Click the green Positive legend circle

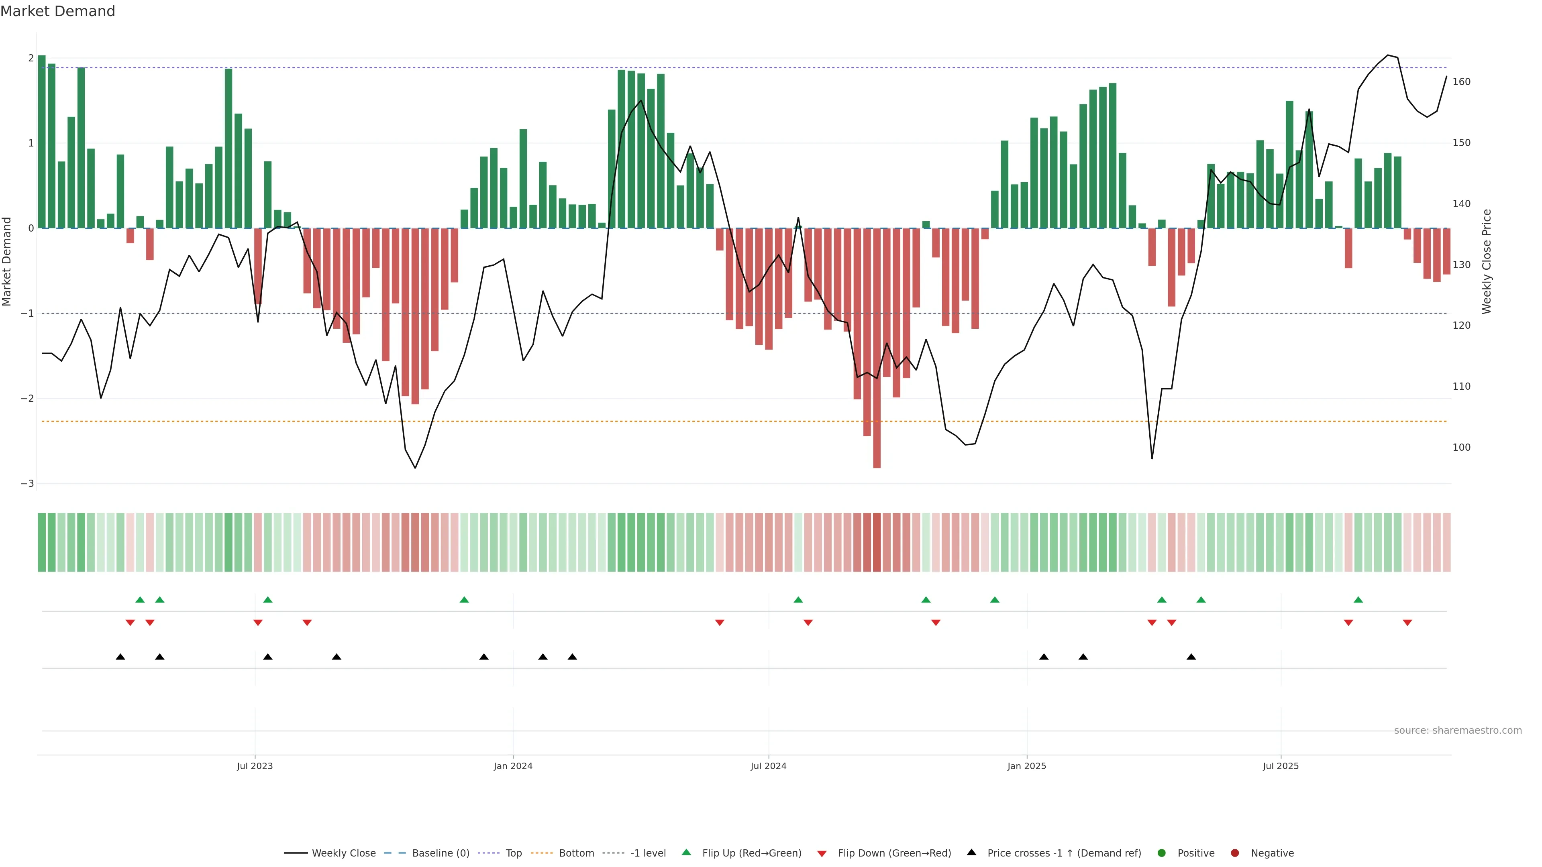[x=1162, y=853]
